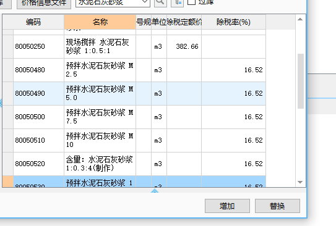
Task: Click 预拌水泥石灰砂浆 M5.0 name cell
Action: 100,93
